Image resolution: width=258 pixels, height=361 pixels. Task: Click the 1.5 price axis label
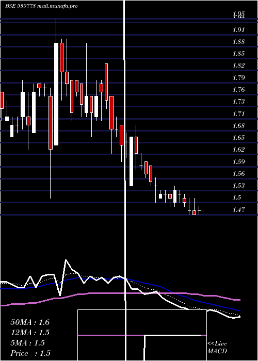[x=236, y=198]
